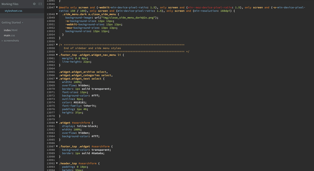Select stylesheet.css in Working Files
Screen dimensions: 314x171
13,11
